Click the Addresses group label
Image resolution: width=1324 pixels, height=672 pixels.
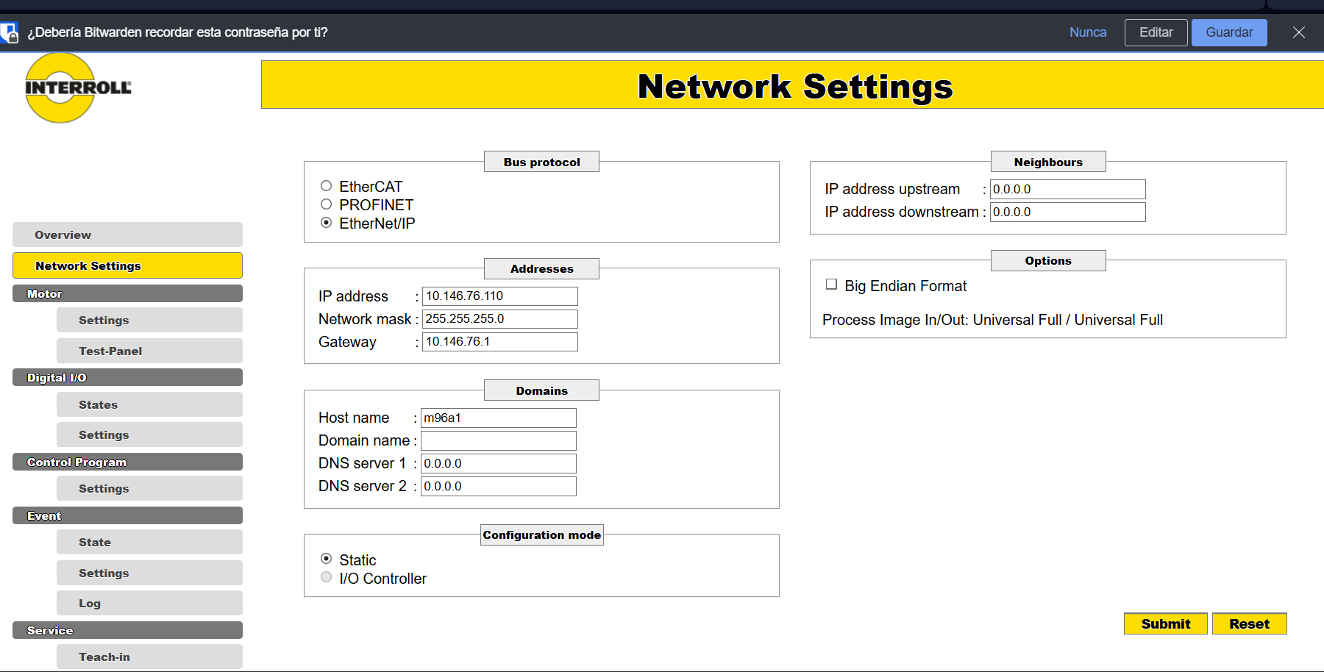pyautogui.click(x=541, y=268)
